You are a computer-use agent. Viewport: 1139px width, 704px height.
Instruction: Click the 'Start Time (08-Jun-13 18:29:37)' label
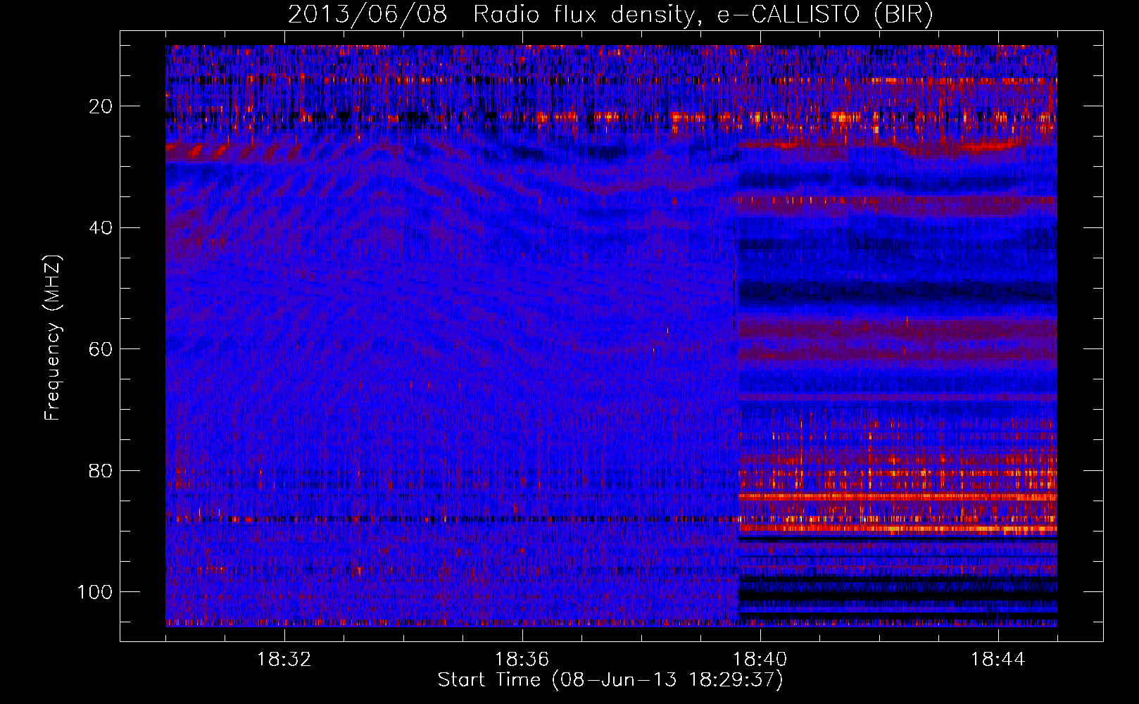tap(610, 680)
